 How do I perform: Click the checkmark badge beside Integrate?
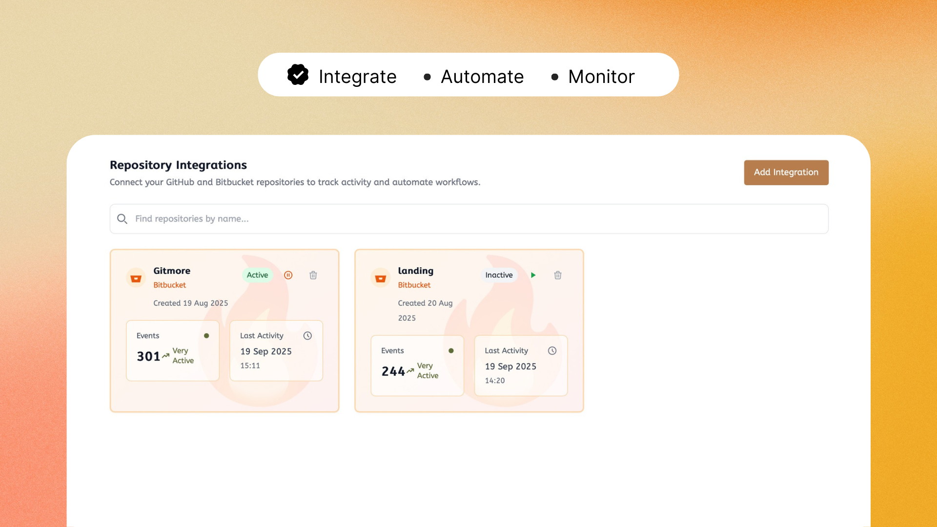298,75
